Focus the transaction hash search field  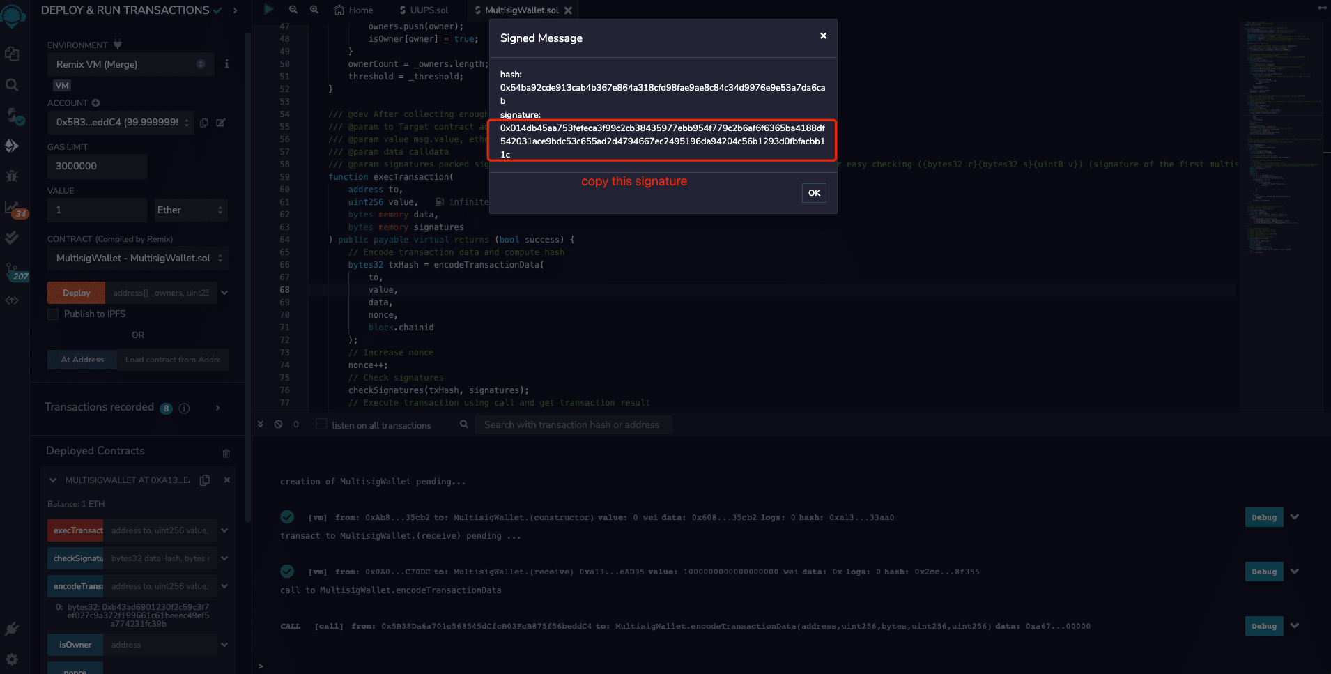(574, 424)
